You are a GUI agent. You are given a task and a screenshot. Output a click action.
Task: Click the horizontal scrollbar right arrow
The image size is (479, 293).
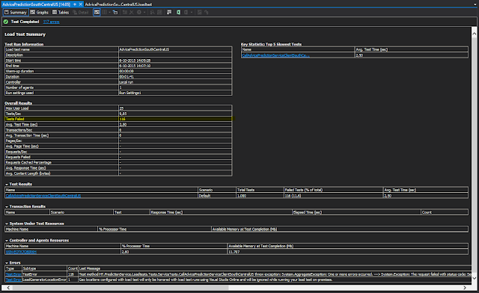pyautogui.click(x=465, y=288)
